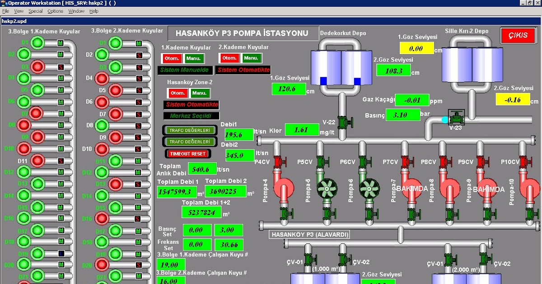Screen dimensions: 542x284
Task: Enable Manu. mode for 2.Kademe Kuyular
Action: point(252,58)
